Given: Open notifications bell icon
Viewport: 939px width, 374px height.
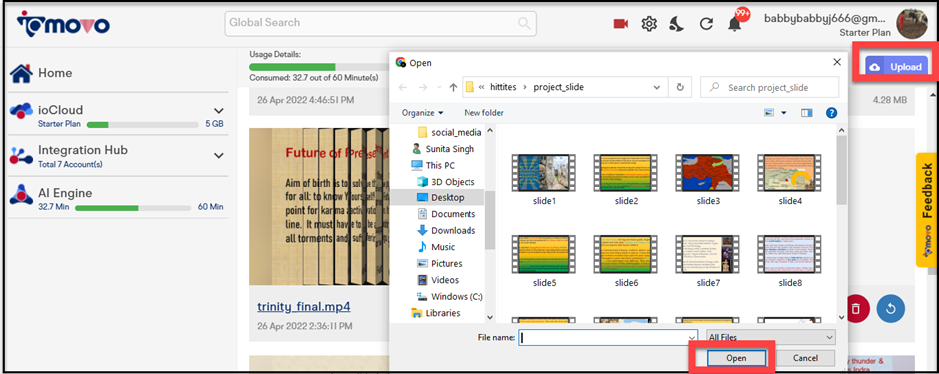Looking at the screenshot, I should (x=735, y=24).
